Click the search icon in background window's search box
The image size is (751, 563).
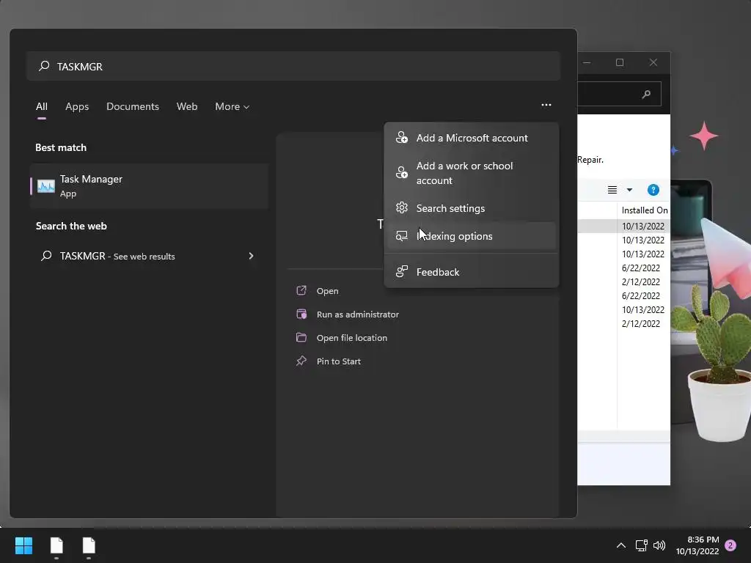coord(646,95)
